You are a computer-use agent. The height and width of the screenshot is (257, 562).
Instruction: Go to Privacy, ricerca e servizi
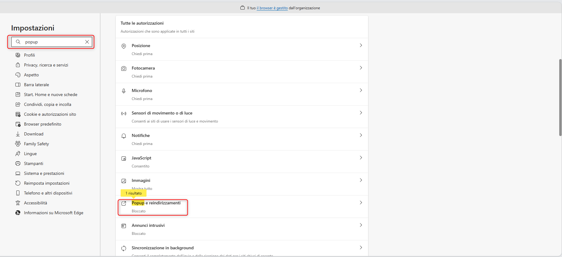(46, 65)
